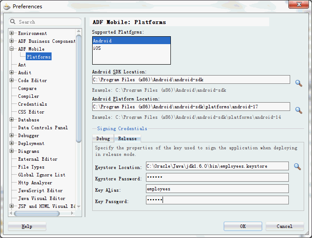312x238 pixels.
Task: Cancel the Preferences dialog
Action: [284, 226]
